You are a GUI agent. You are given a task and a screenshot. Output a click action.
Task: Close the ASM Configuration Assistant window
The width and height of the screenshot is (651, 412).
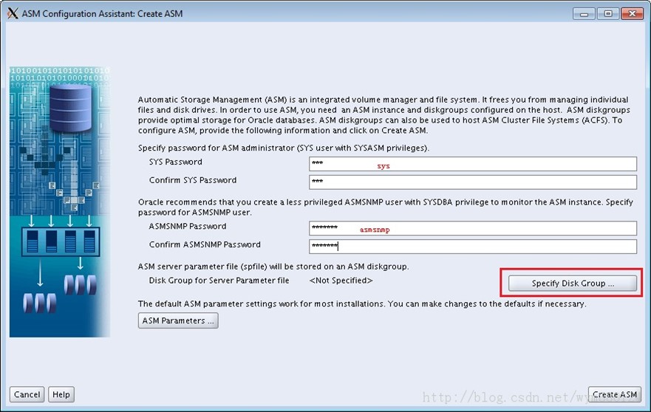(633, 14)
